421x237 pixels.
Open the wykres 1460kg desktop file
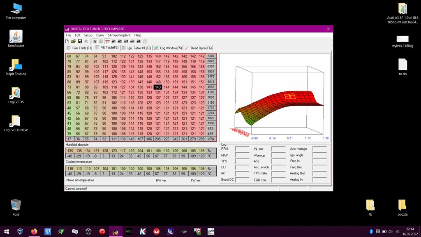tap(402, 42)
